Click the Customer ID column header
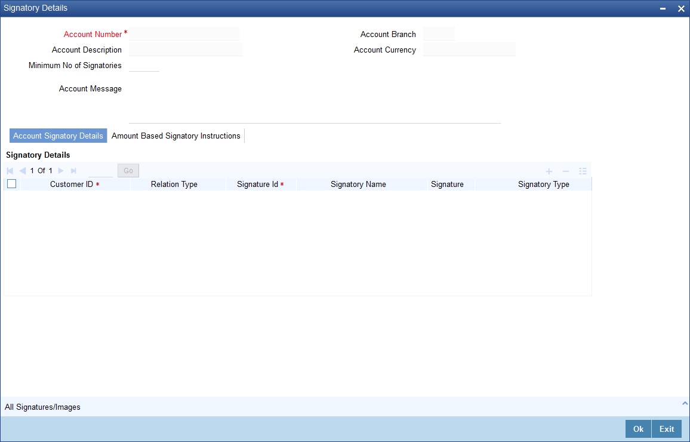This screenshot has height=442, width=690. 75,185
